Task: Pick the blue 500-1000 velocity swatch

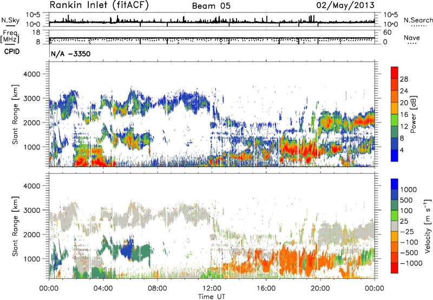Action: [395, 194]
